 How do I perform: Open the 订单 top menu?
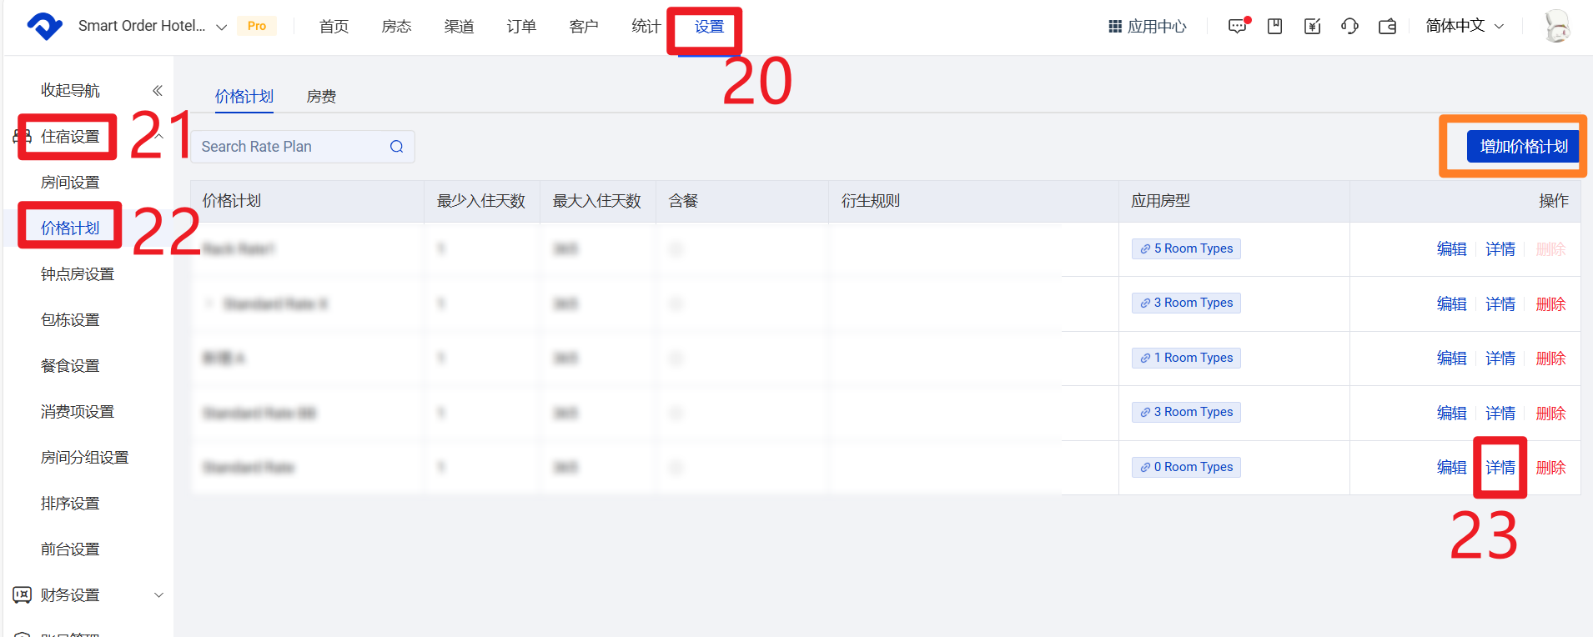point(521,27)
